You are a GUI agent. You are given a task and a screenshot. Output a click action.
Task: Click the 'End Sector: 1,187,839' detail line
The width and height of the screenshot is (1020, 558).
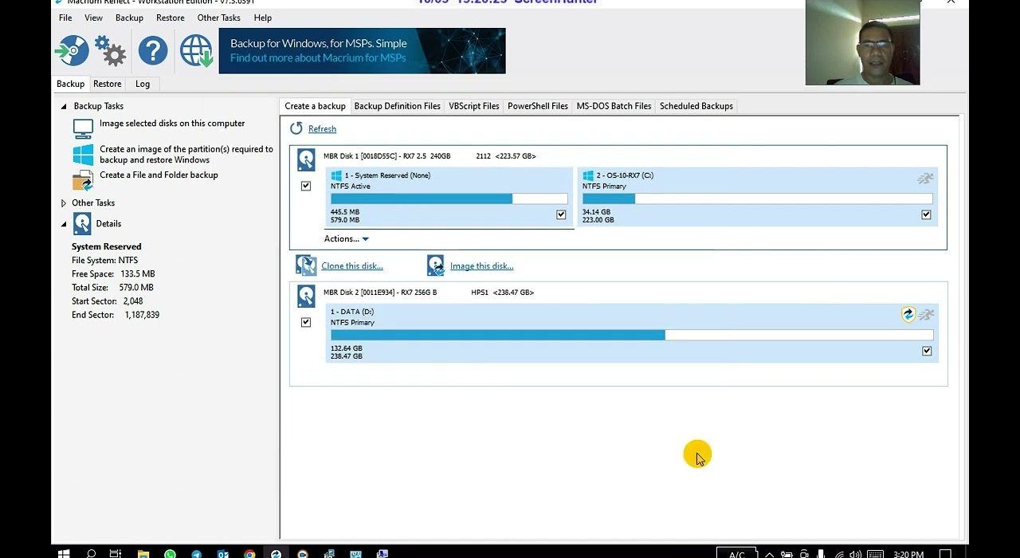coord(116,315)
